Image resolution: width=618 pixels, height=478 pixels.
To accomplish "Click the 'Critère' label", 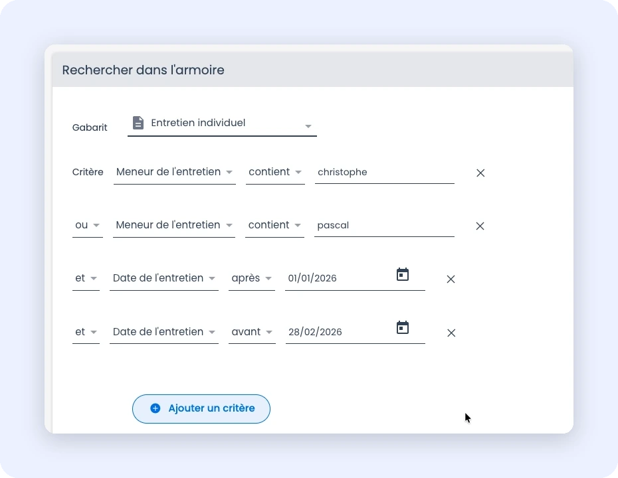I will tap(88, 172).
